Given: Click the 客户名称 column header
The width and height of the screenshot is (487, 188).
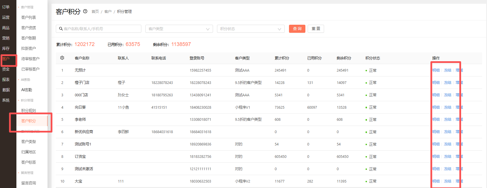Looking at the screenshot, I should pyautogui.click(x=82, y=58).
